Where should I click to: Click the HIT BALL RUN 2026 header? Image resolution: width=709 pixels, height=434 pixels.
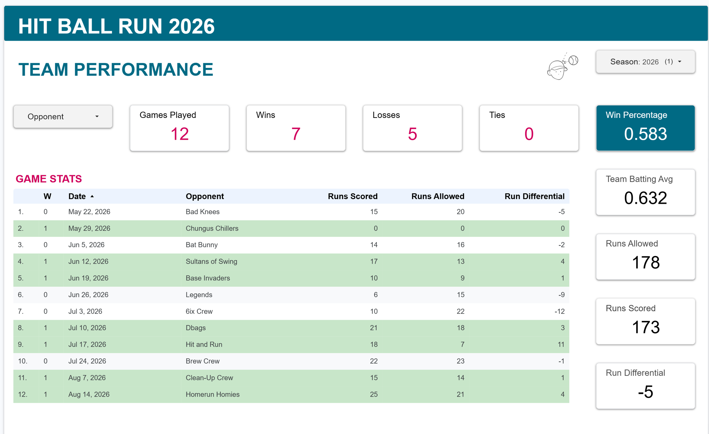click(x=116, y=26)
